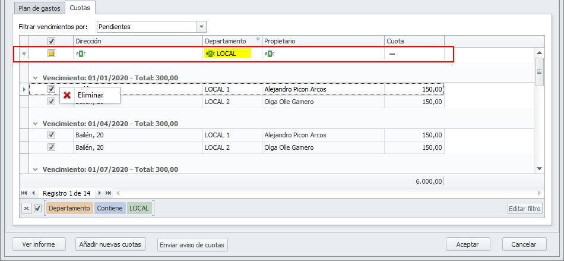Uncheck the LOCAL 2 row under 01/01/2020
This screenshot has height=261, width=564.
click(51, 102)
